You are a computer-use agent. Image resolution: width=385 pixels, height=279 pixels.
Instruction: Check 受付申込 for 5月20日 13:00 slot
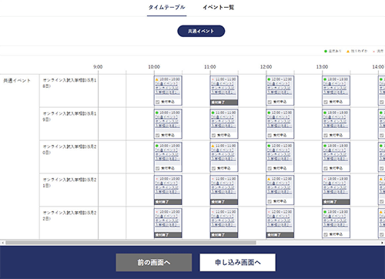tap(326, 168)
